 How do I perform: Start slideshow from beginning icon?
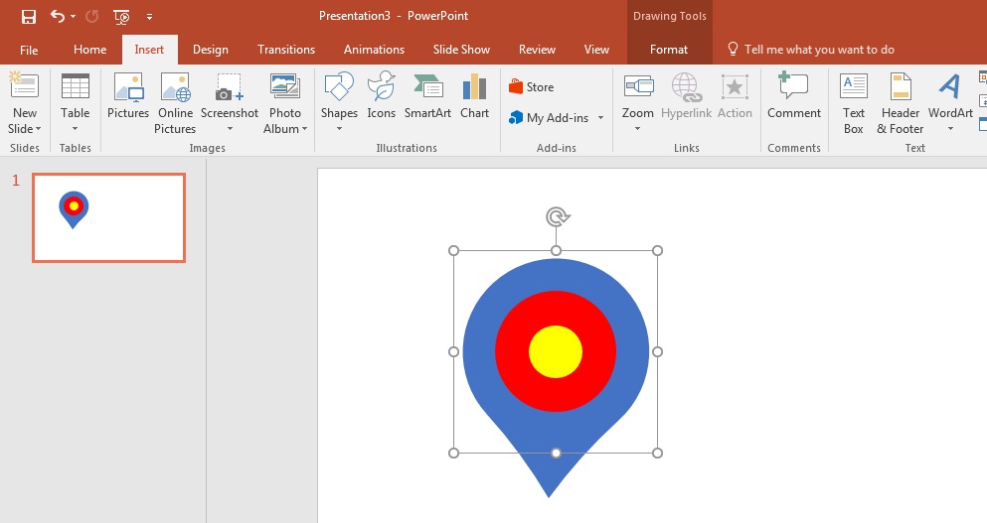tap(121, 17)
